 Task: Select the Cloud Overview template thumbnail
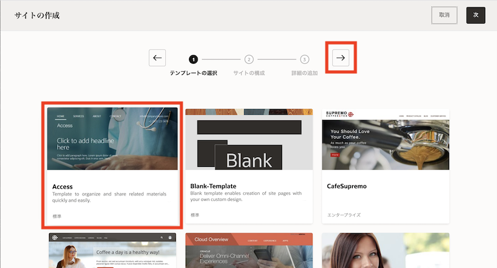(248, 251)
